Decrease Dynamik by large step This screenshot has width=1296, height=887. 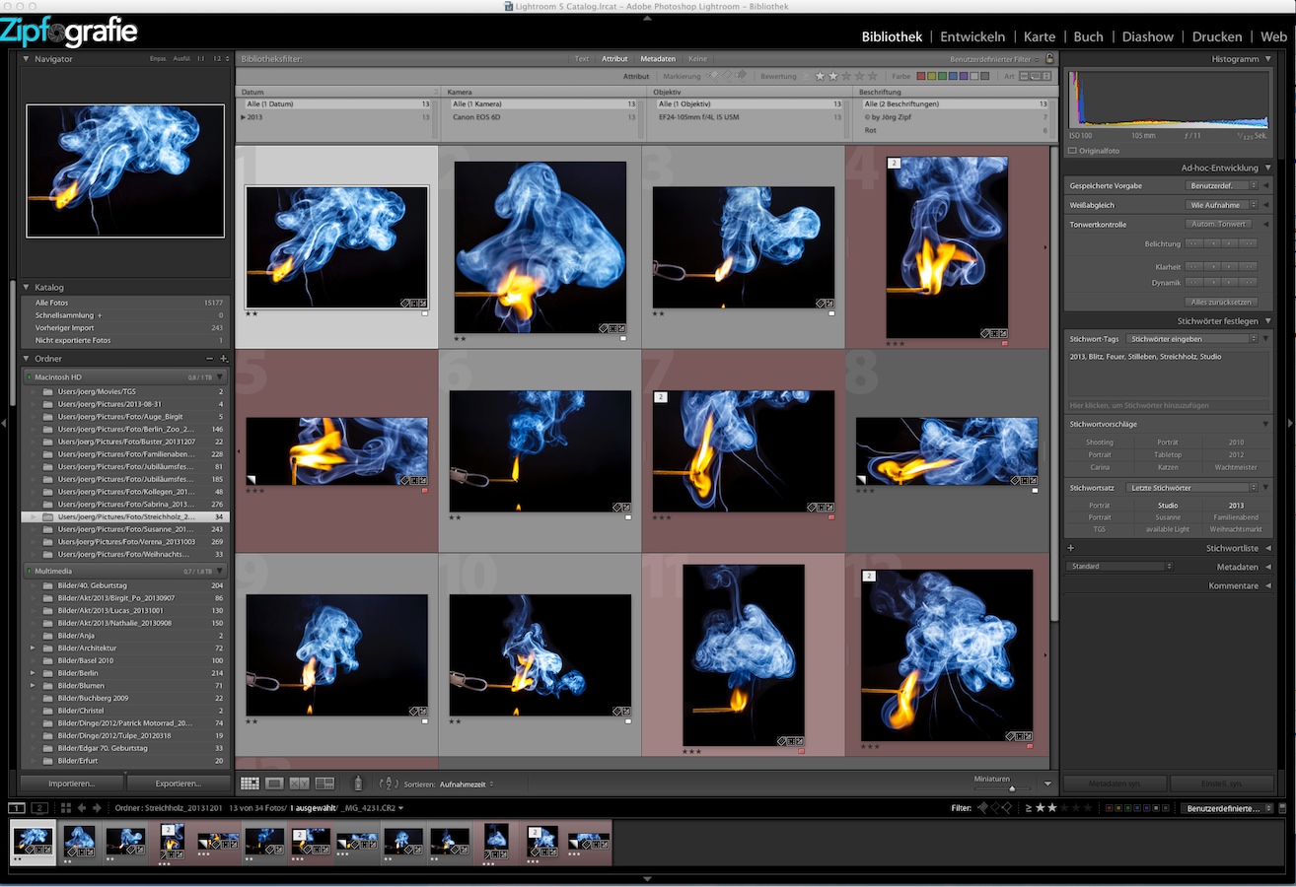[1193, 283]
